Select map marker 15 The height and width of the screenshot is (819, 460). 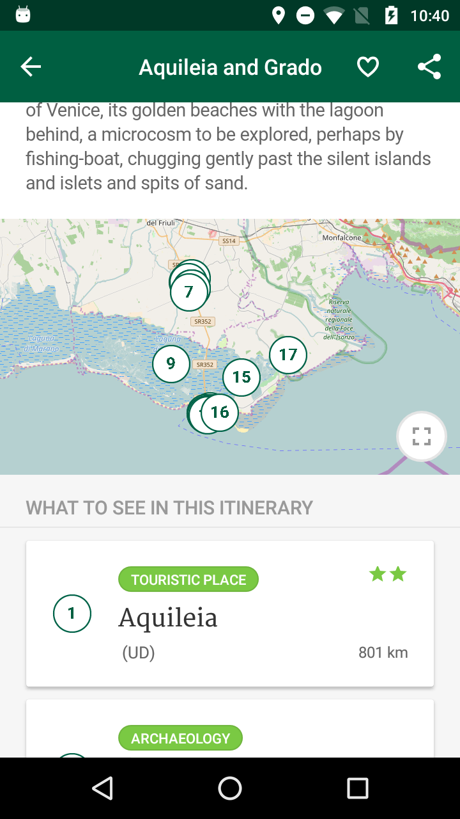click(241, 378)
